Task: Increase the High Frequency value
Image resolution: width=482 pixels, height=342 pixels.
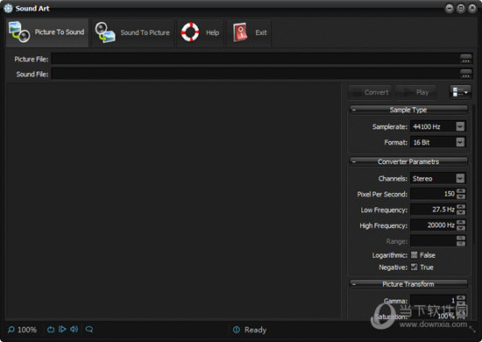Action: (x=461, y=223)
